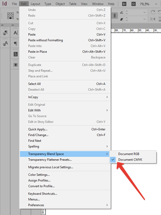Open the View menu
This screenshot has height=215, width=161.
84,4
